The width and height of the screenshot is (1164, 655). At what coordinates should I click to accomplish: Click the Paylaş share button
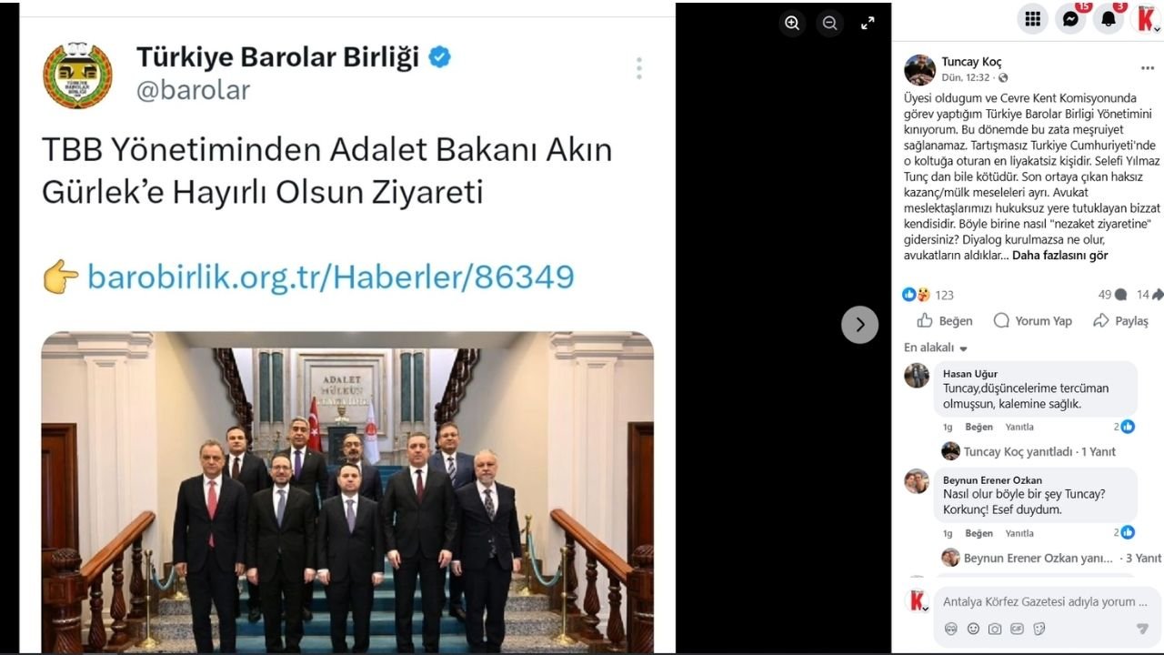click(1120, 321)
